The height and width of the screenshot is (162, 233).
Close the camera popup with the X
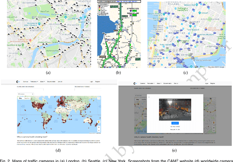click(x=149, y=97)
